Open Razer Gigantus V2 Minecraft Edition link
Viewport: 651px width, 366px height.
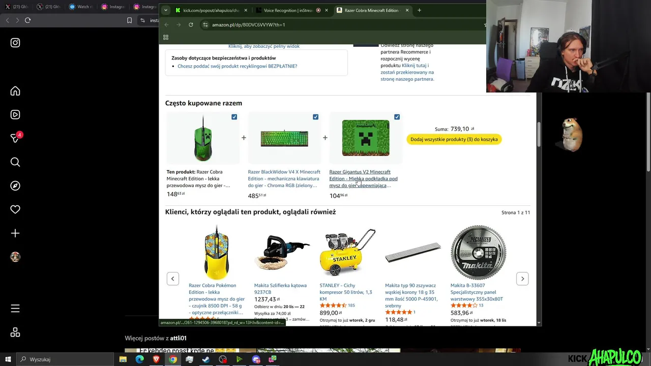(363, 178)
